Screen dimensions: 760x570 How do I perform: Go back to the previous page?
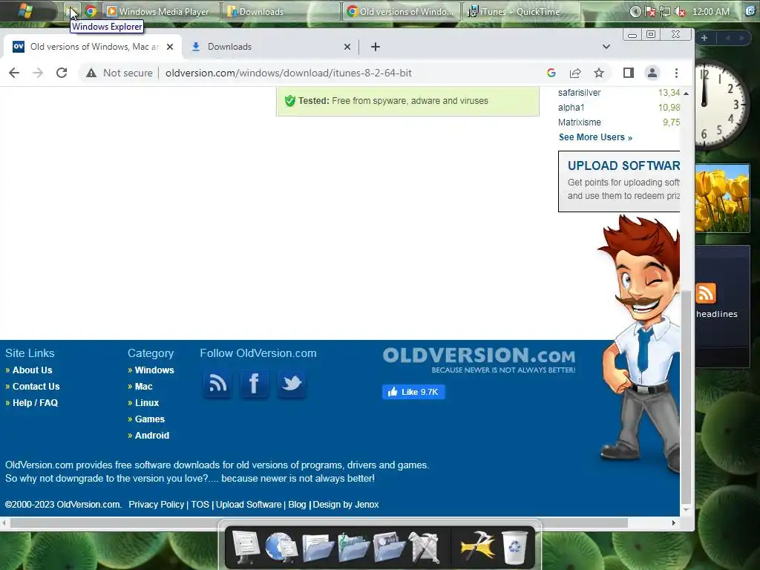[x=14, y=73]
